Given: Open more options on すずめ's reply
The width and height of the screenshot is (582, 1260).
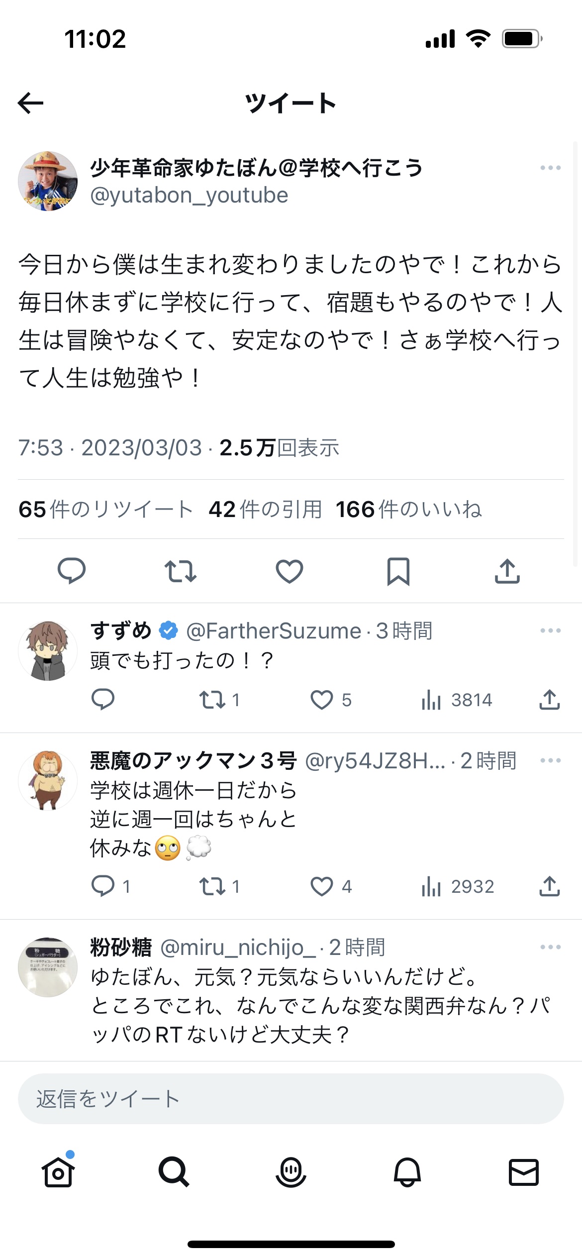Looking at the screenshot, I should point(551,630).
